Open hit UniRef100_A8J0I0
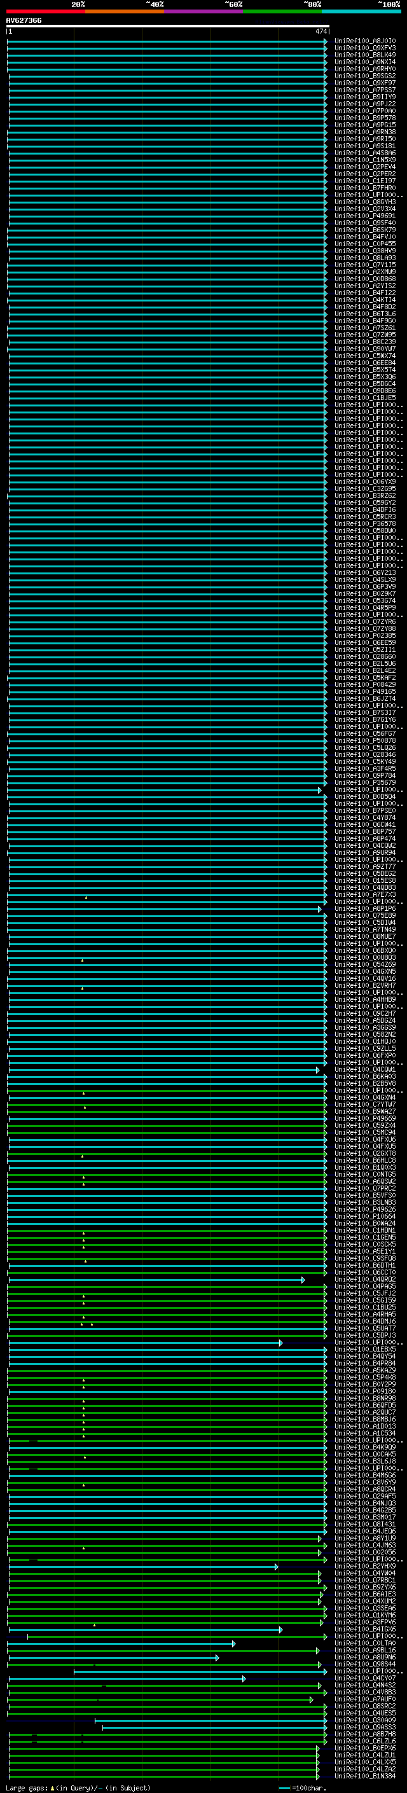This screenshot has width=407, height=1793. coord(365,41)
